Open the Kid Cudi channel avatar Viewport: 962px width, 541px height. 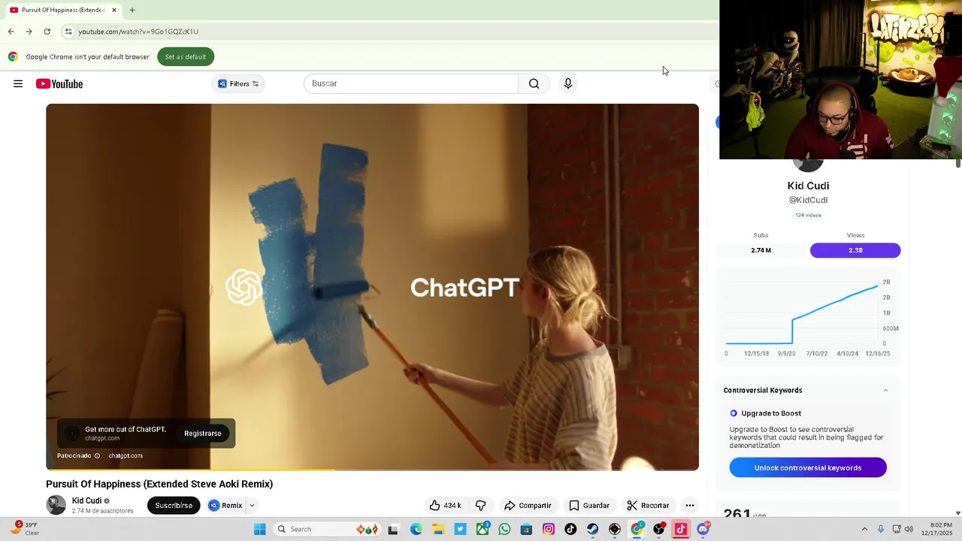click(x=56, y=505)
